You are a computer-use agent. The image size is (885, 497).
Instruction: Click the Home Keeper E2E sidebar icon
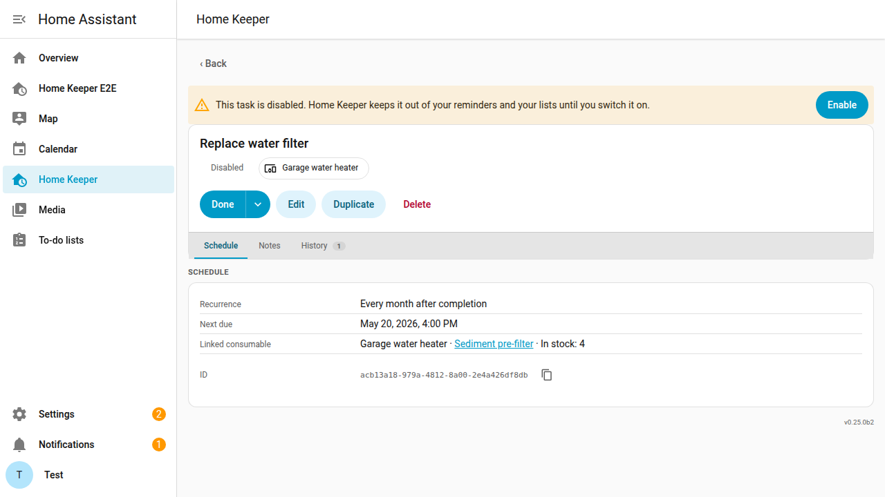click(x=19, y=88)
